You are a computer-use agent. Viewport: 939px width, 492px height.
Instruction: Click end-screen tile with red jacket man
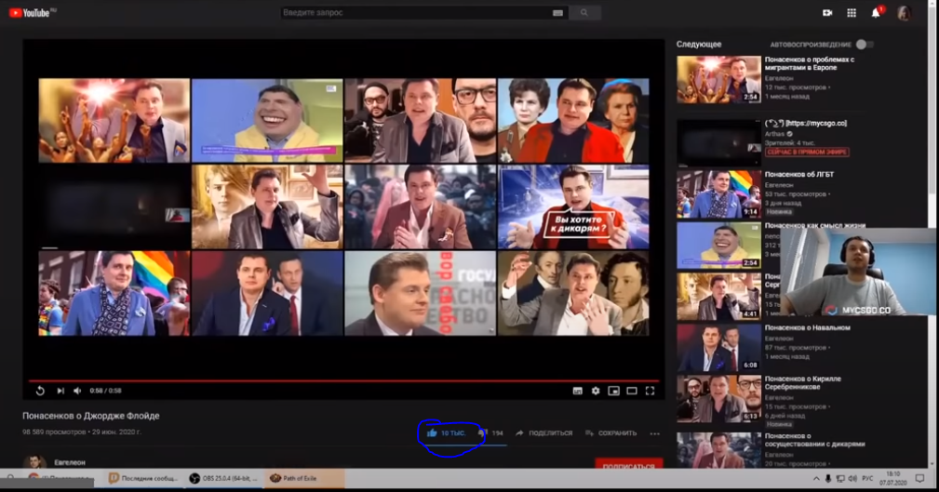573,120
